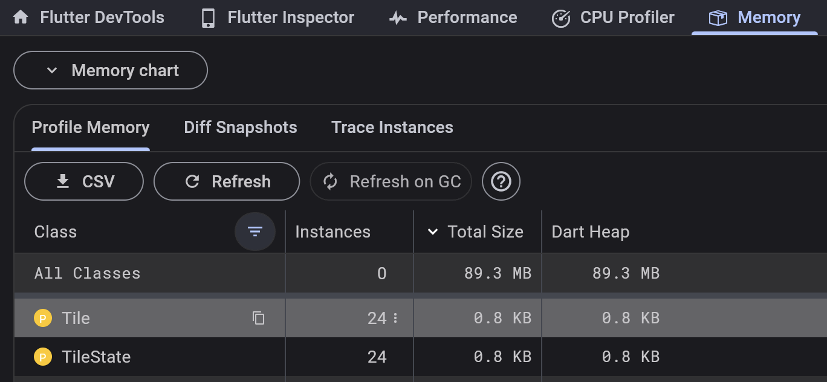The image size is (827, 382).
Task: Toggle Refresh on GC
Action: (x=391, y=181)
